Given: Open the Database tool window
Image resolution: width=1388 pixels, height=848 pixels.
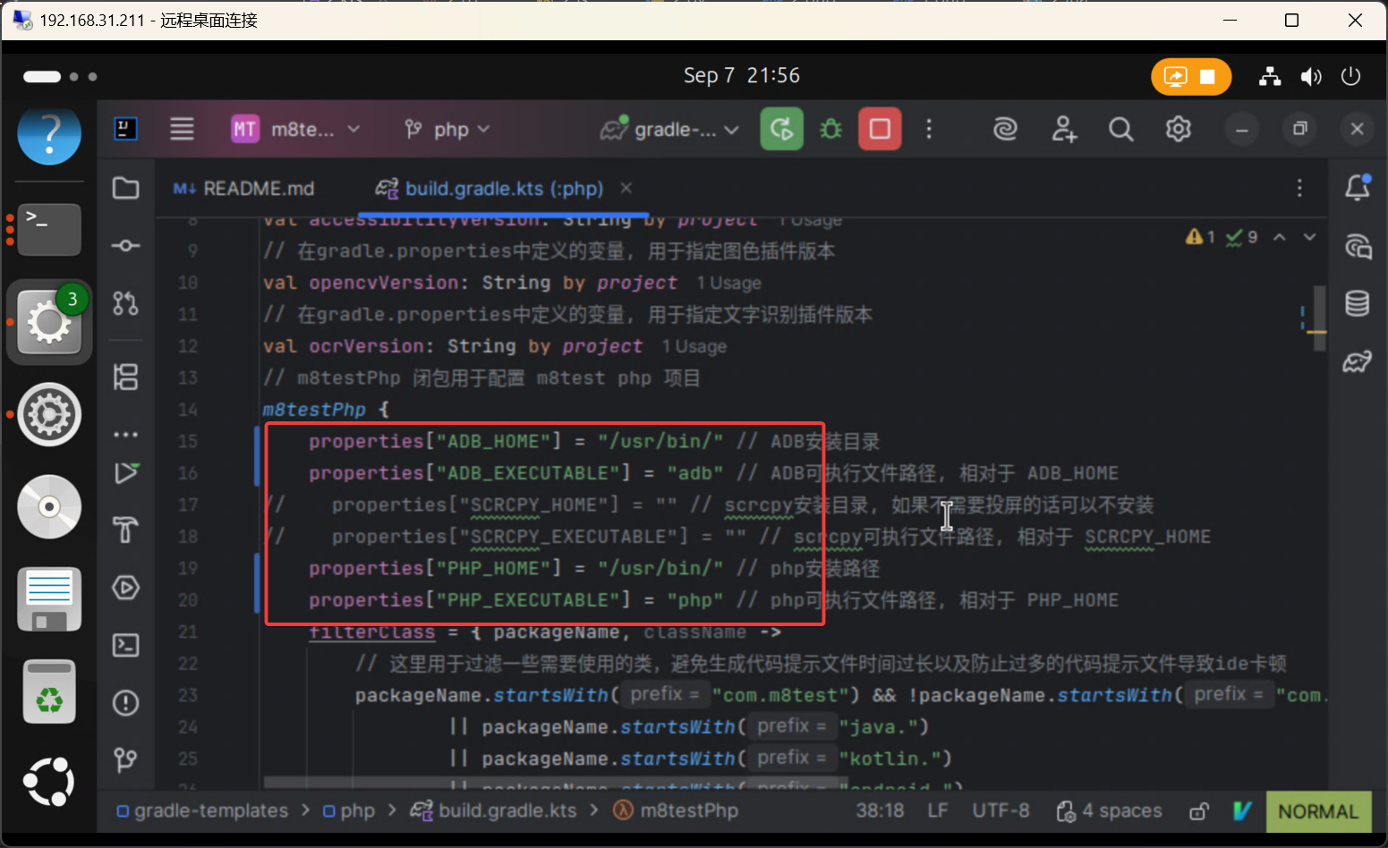Looking at the screenshot, I should tap(1357, 304).
